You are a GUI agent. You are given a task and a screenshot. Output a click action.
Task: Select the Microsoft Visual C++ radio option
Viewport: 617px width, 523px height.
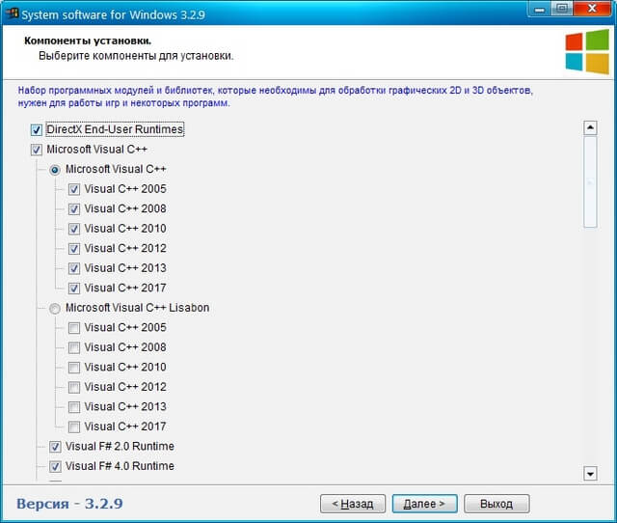55,170
